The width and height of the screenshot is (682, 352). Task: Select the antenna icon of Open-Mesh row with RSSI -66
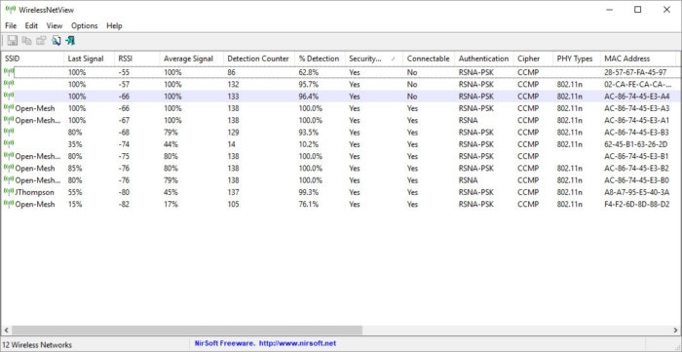9,108
